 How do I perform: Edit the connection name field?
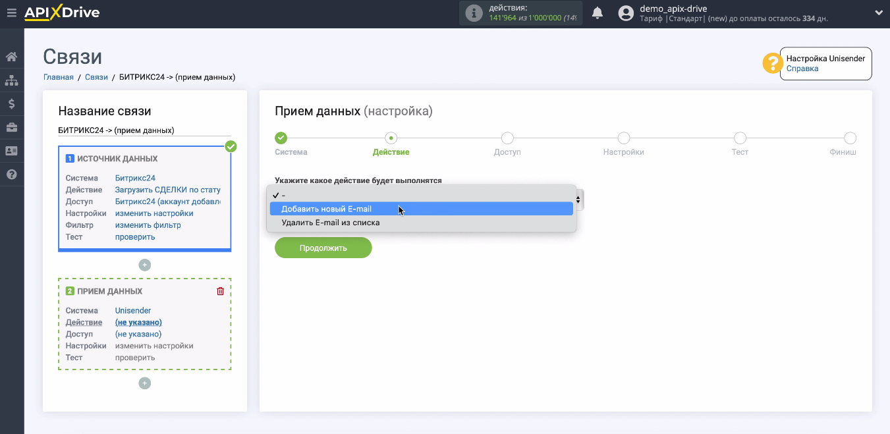[x=145, y=130]
